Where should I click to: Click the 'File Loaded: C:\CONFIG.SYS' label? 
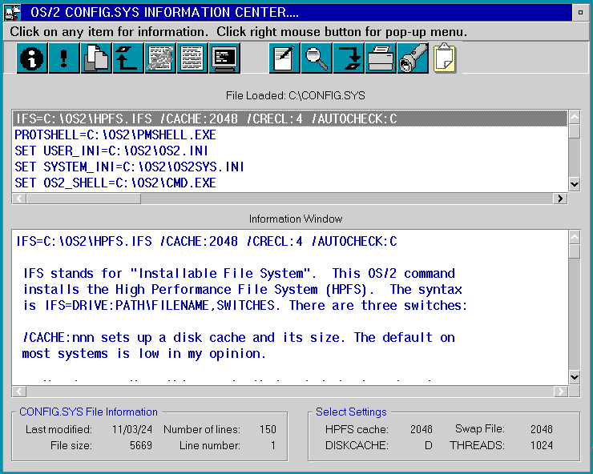(296, 95)
